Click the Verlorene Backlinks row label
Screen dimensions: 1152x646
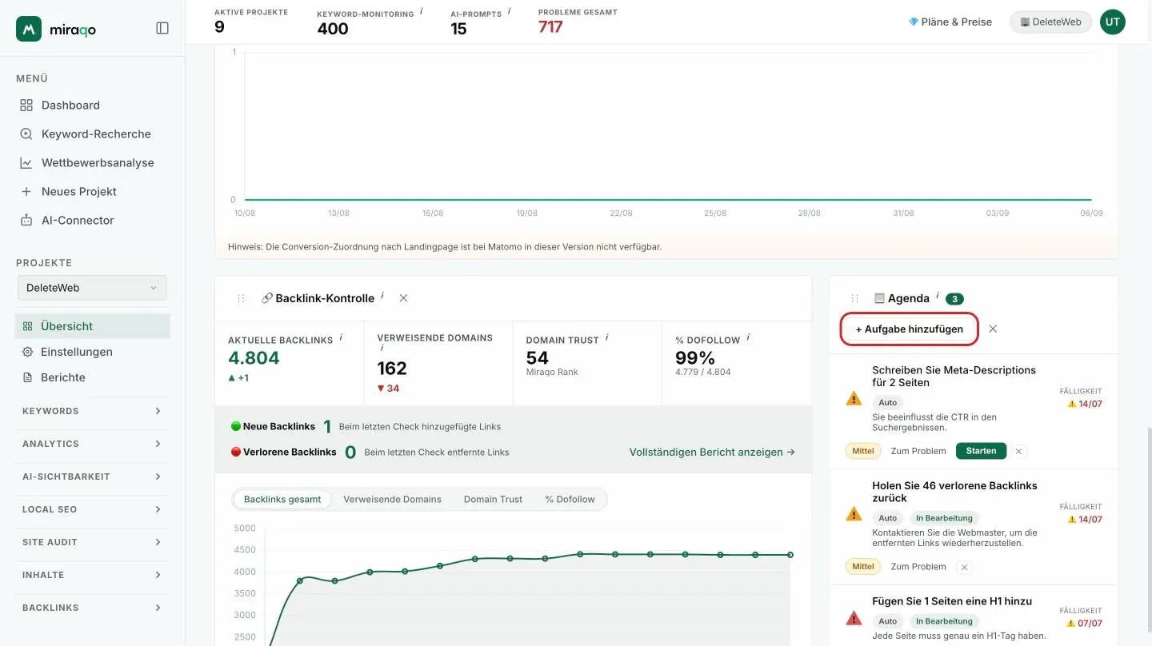pos(290,453)
